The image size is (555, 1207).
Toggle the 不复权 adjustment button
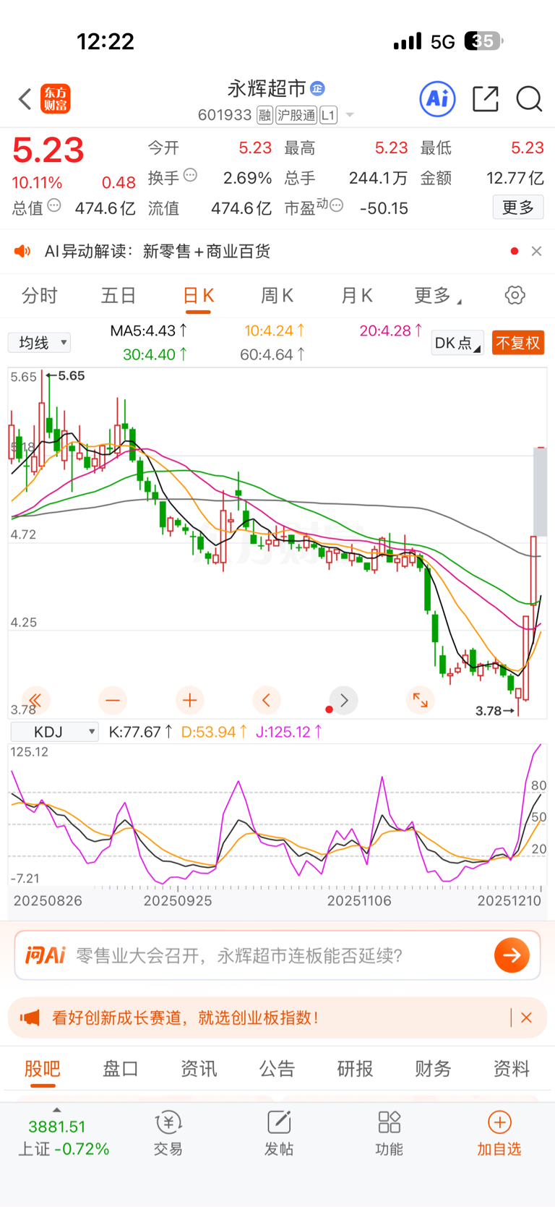pyautogui.click(x=517, y=343)
